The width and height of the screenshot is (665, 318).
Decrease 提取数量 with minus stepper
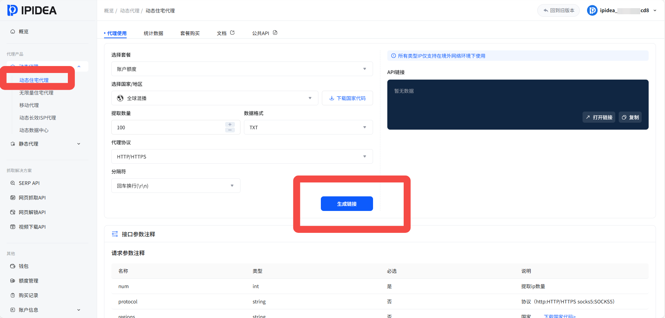[x=230, y=130]
